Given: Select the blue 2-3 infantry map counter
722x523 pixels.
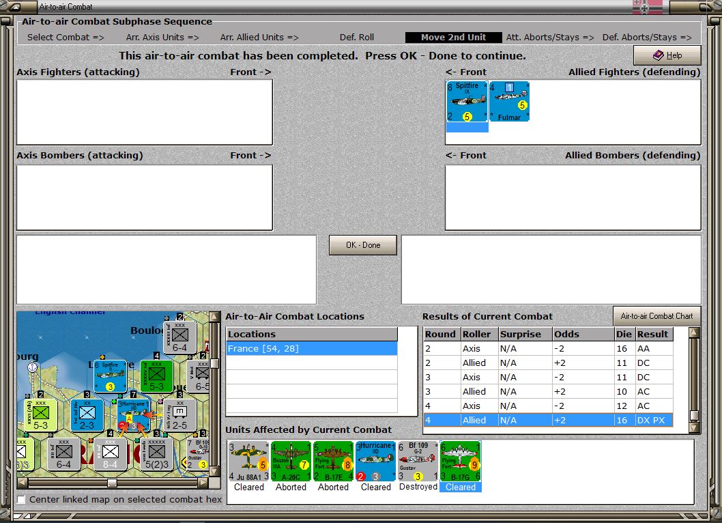Looking at the screenshot, I should [x=87, y=415].
